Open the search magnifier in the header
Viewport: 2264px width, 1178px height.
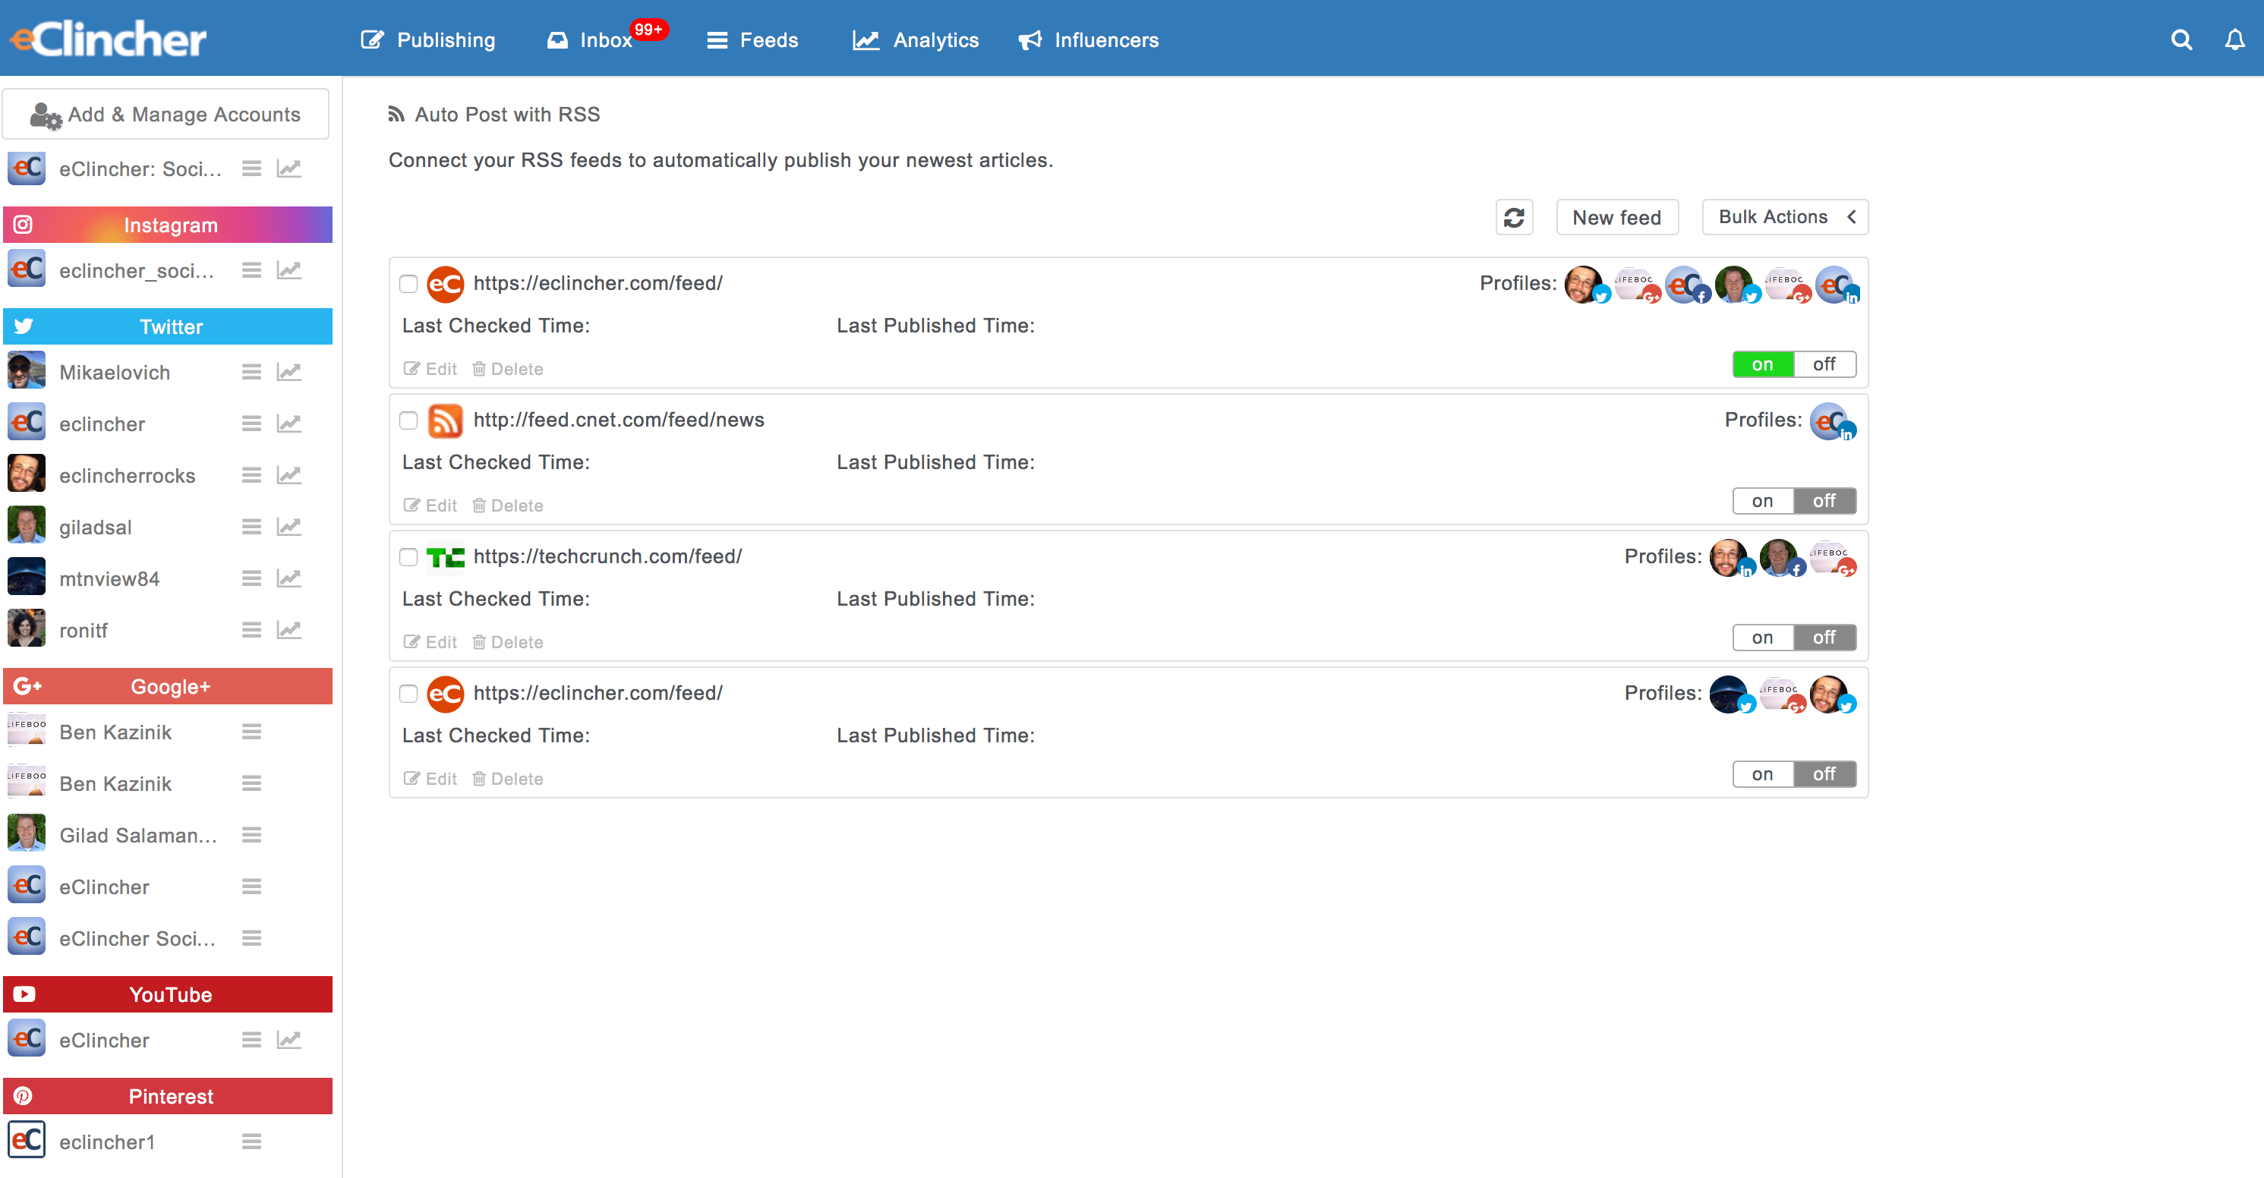tap(2180, 40)
